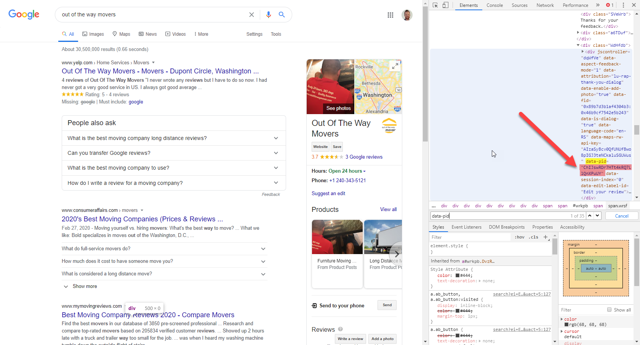Open the Out Of The Way Movers logo
The image size is (640, 345).
point(389,126)
